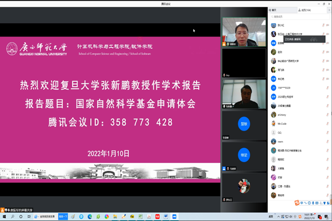Open the red PDF reader taskbar icon

tap(157, 217)
